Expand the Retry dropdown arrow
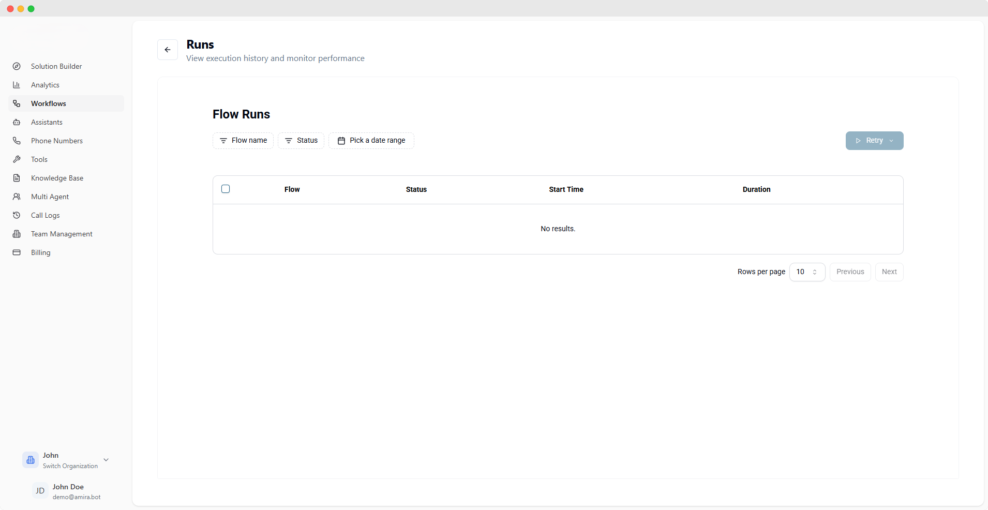 point(891,140)
